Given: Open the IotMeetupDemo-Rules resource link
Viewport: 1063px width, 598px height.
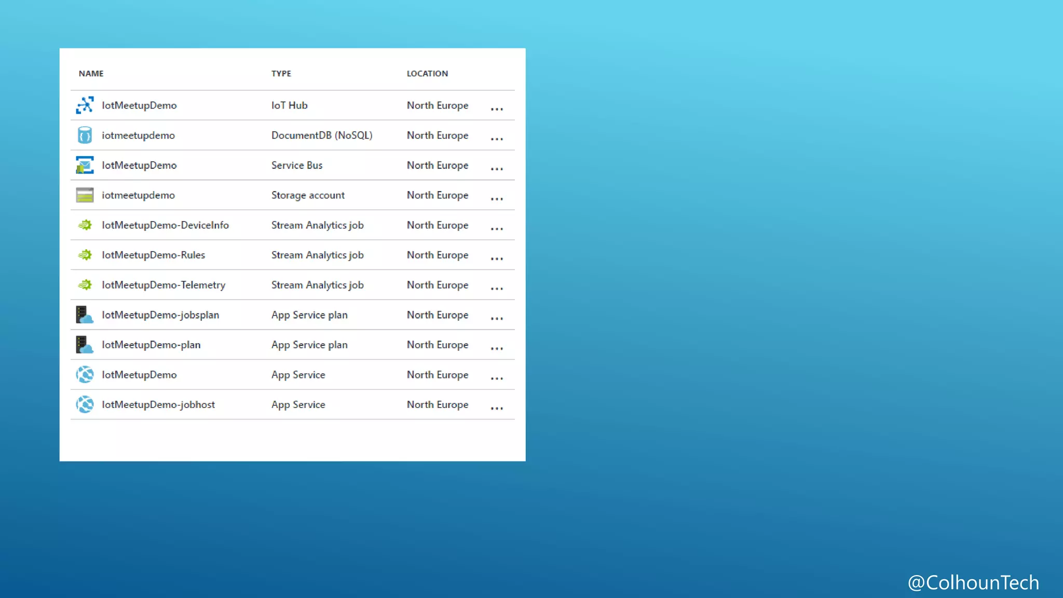Looking at the screenshot, I should click(x=153, y=255).
